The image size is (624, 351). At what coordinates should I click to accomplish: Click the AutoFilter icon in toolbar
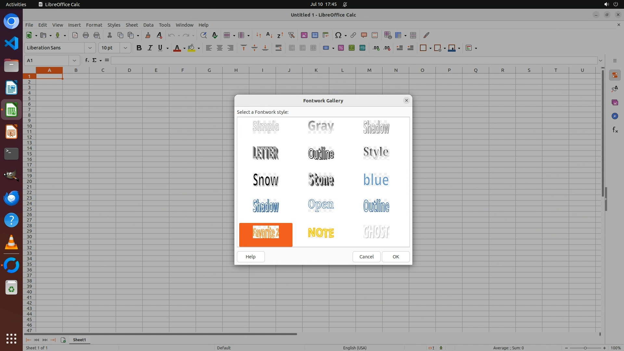(x=291, y=35)
